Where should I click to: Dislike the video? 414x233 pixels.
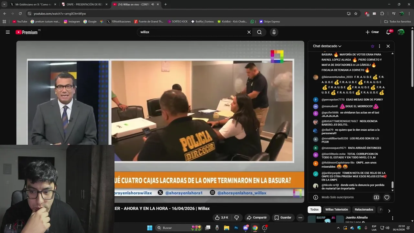[236, 217]
